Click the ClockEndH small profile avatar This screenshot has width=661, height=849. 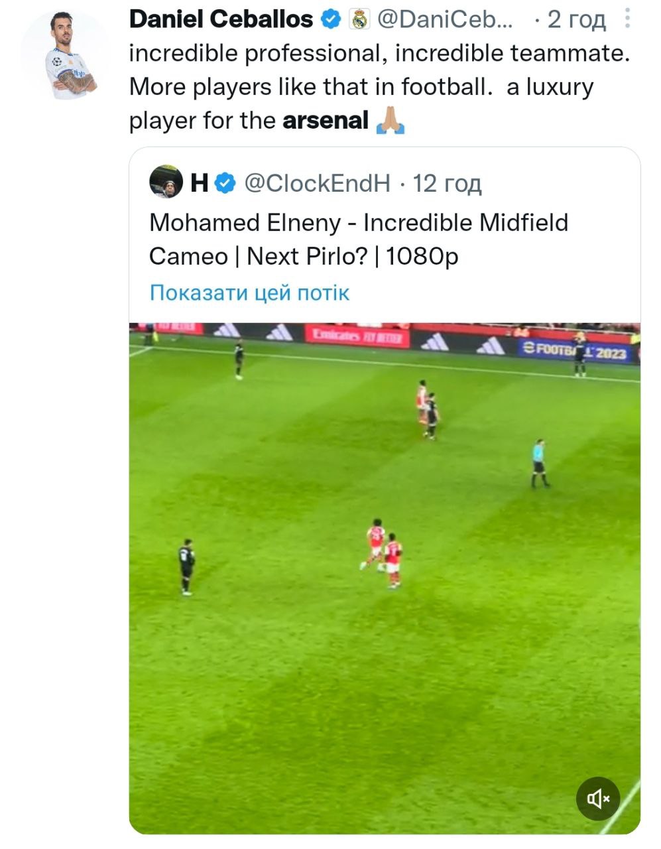tap(165, 182)
